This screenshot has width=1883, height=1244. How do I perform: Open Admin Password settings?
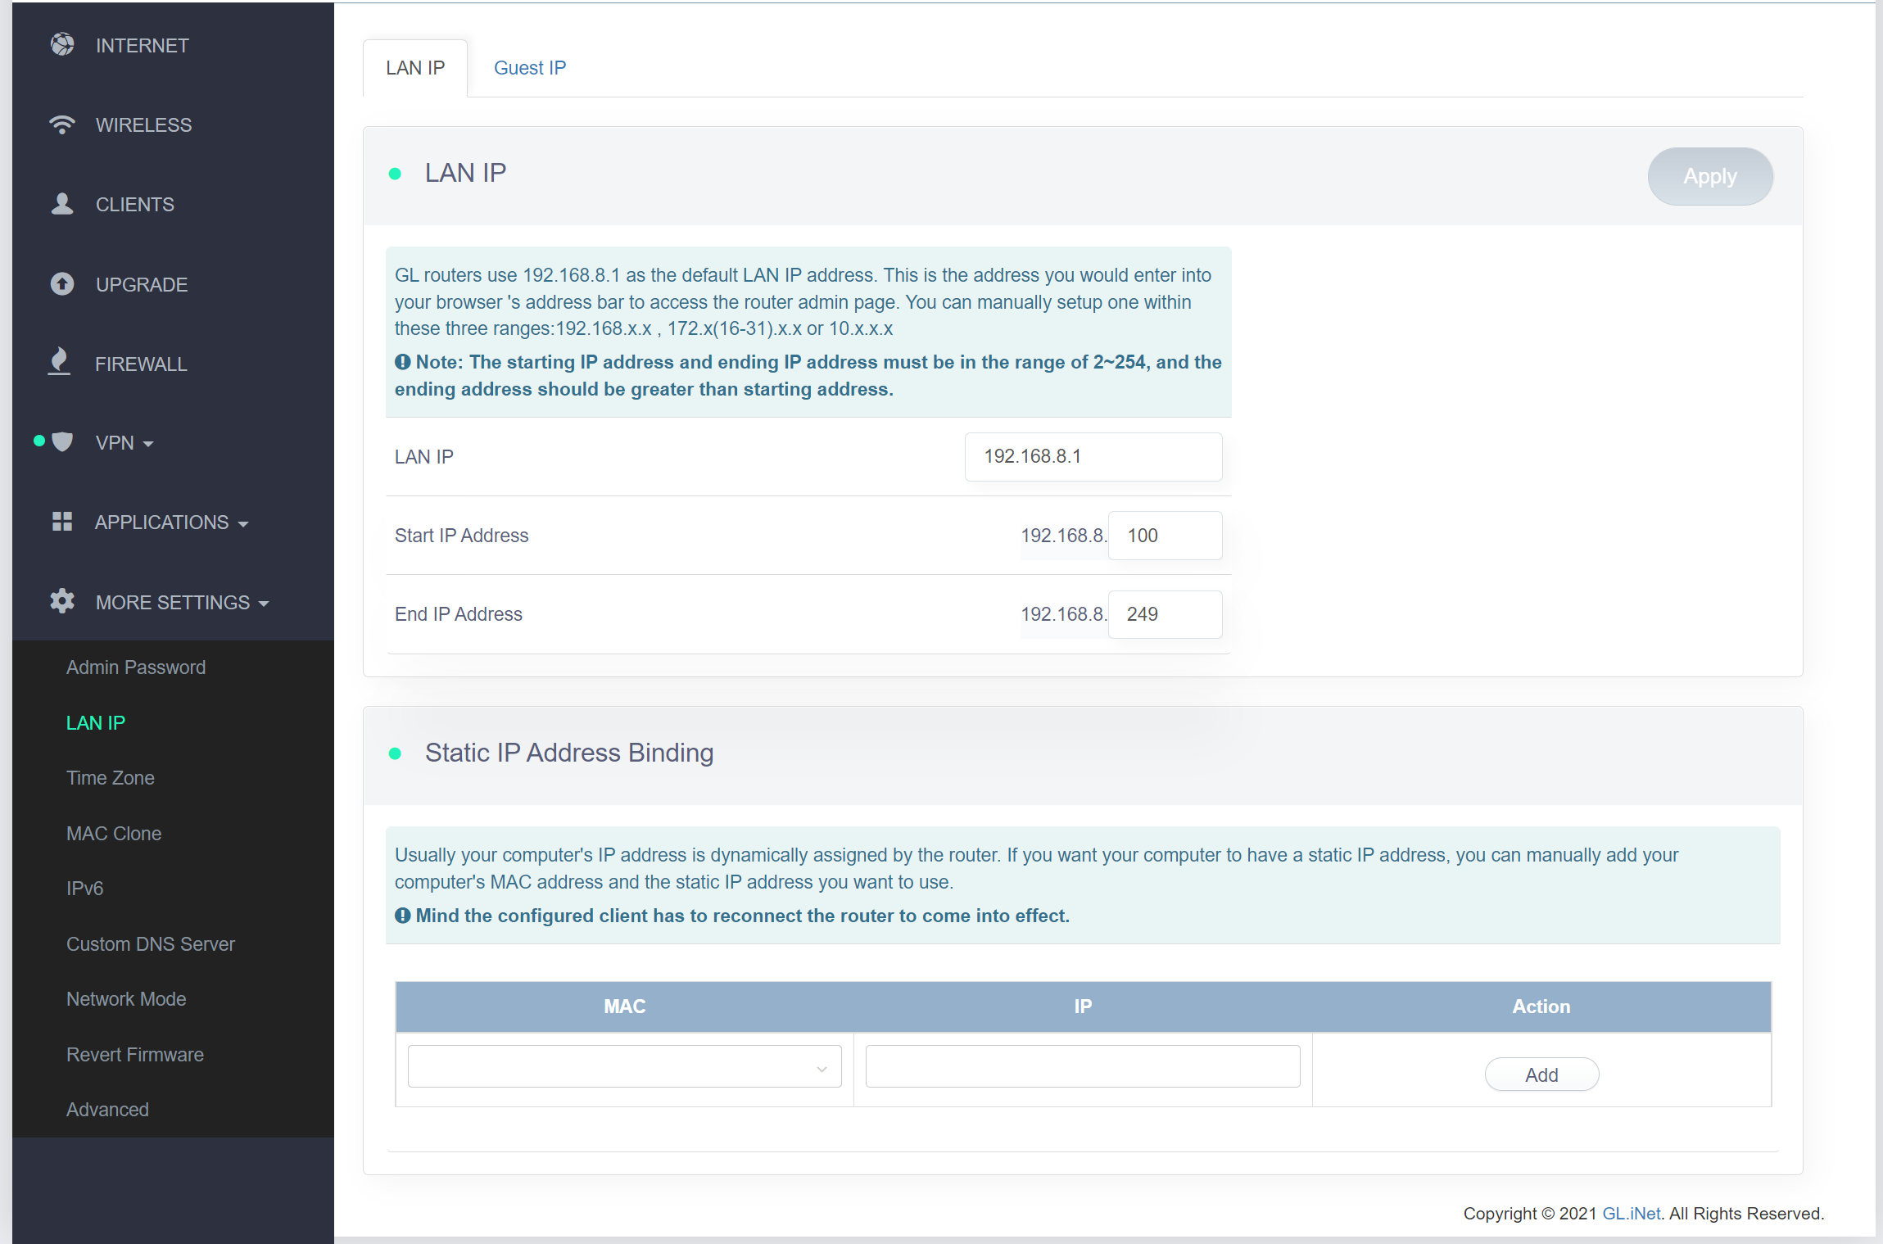pos(136,667)
